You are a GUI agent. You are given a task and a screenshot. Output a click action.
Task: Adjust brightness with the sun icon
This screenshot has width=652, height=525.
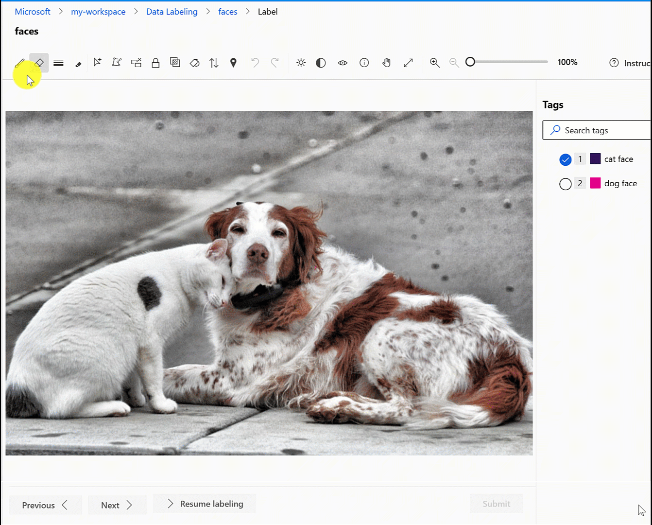coord(301,63)
